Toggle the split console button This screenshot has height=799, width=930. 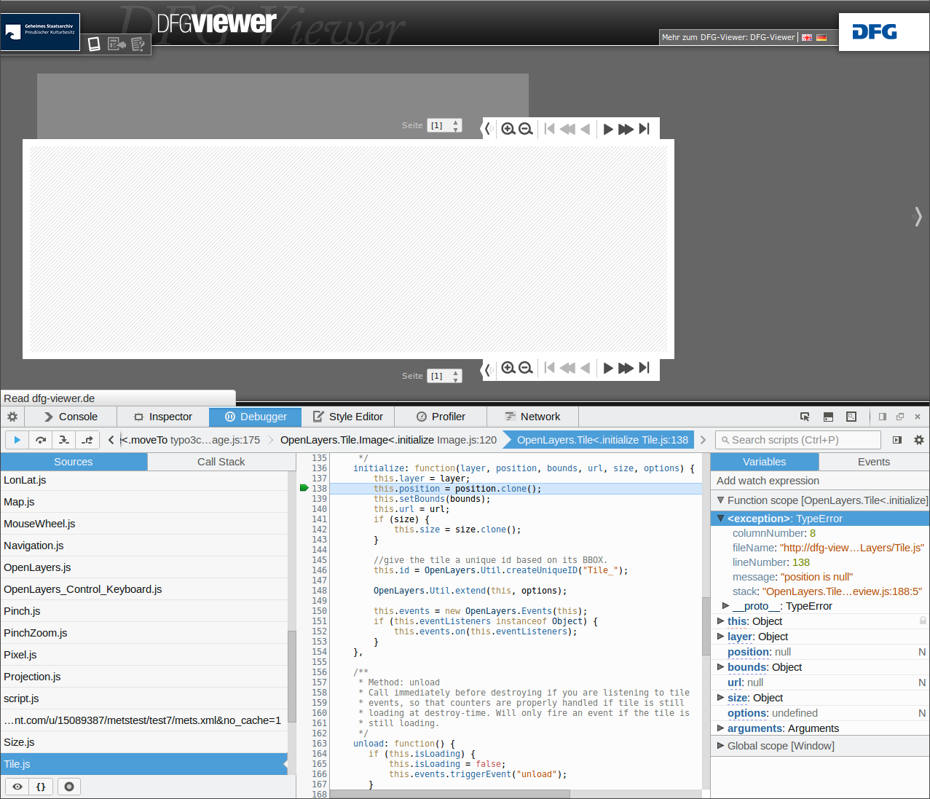tap(828, 417)
